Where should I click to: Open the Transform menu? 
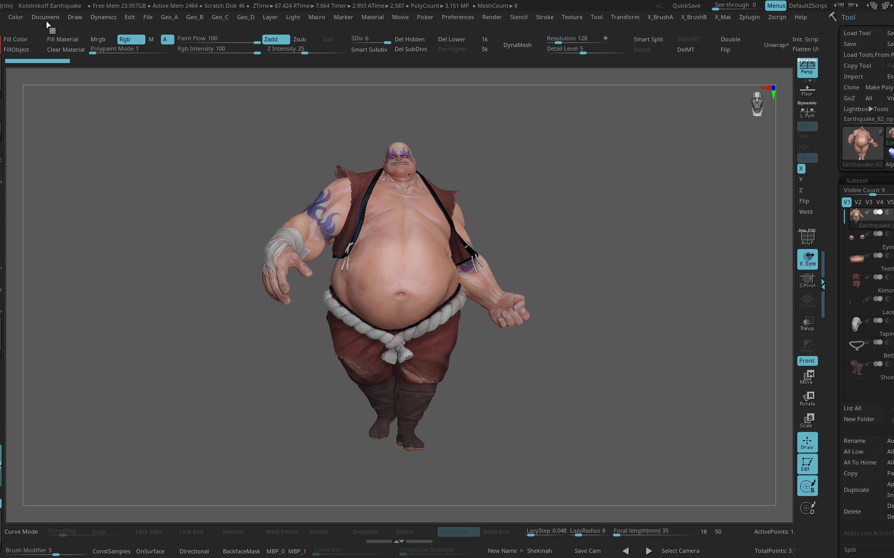point(625,17)
